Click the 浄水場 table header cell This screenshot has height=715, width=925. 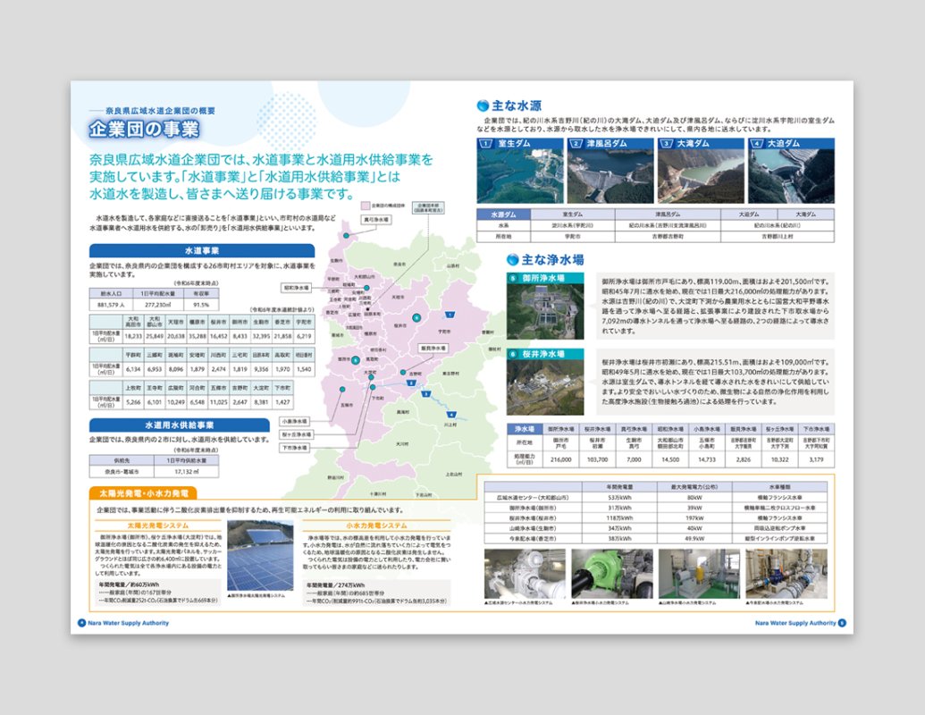click(525, 429)
